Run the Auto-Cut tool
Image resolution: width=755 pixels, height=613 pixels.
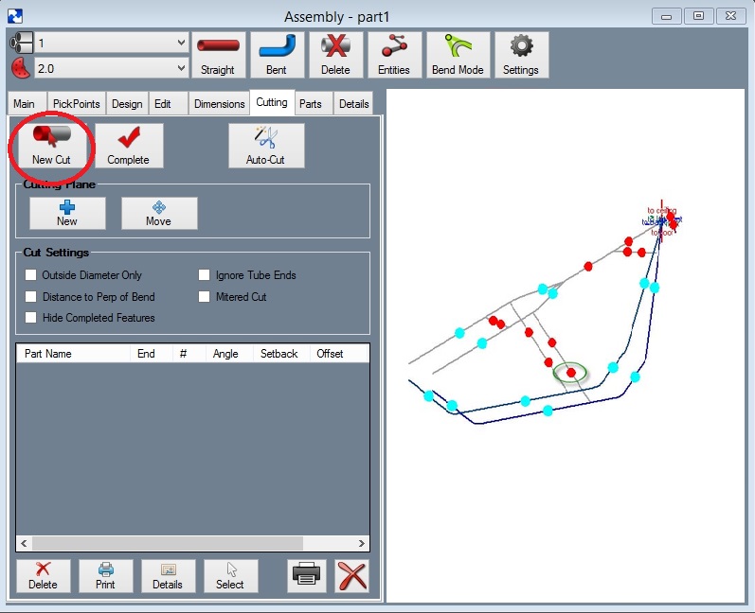tap(266, 146)
